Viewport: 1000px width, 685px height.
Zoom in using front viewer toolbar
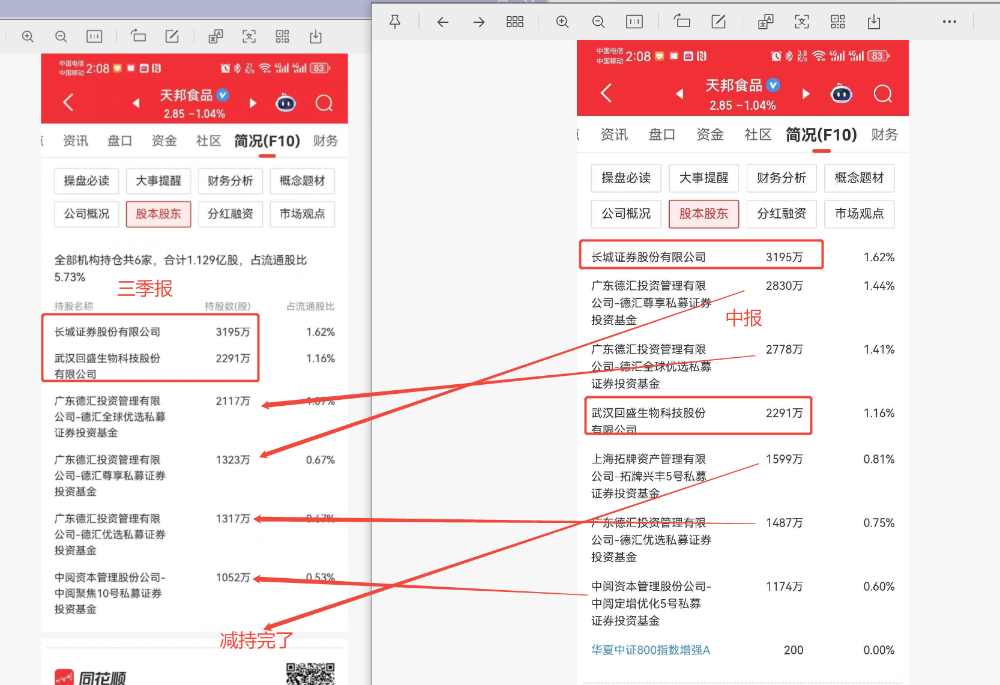[562, 22]
